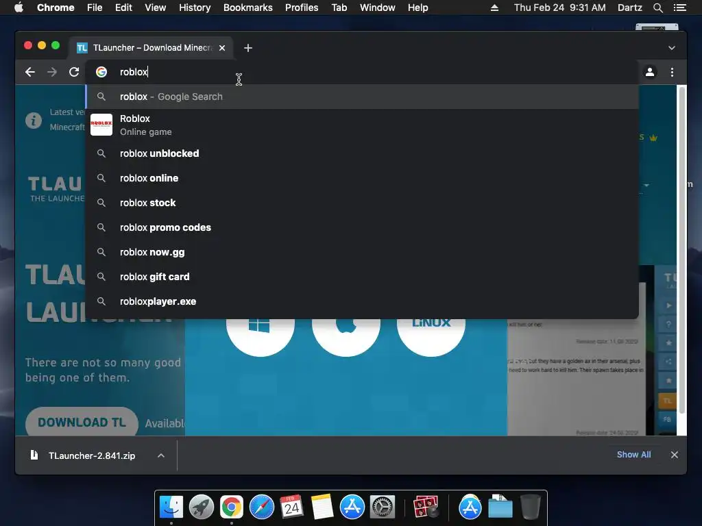Open Photo Booth from the dock
Viewport: 702px width, 526px height.
tap(426, 508)
